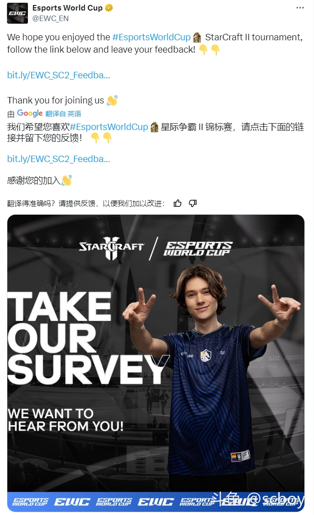The image size is (314, 515).
Task: Click the verified badge next to Esports World Cup
Action: point(109,8)
